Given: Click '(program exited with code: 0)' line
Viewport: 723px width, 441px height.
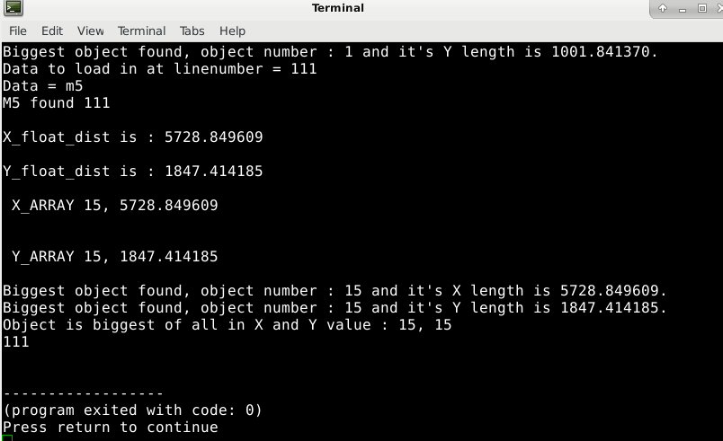Looking at the screenshot, I should click(x=132, y=410).
